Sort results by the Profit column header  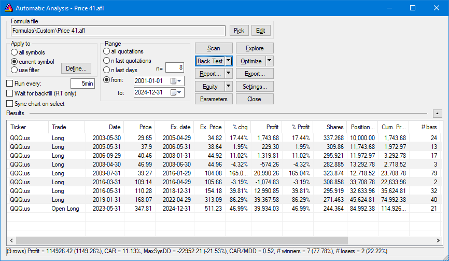coord(266,127)
